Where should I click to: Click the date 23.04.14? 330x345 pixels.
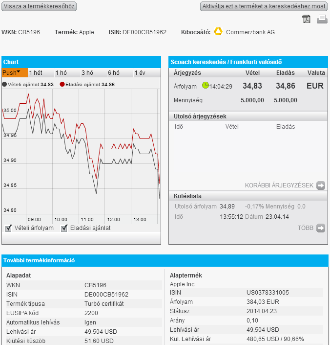pyautogui.click(x=277, y=217)
